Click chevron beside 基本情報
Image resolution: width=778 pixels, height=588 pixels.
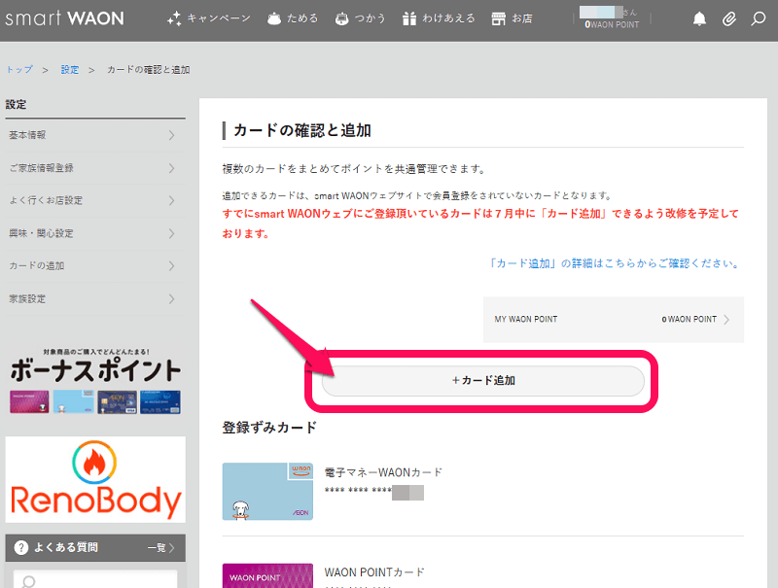point(172,135)
